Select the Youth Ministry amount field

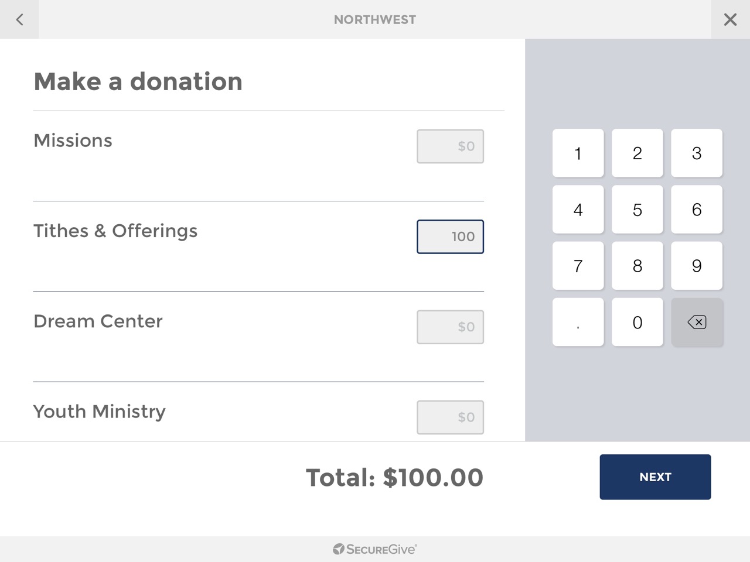[450, 417]
